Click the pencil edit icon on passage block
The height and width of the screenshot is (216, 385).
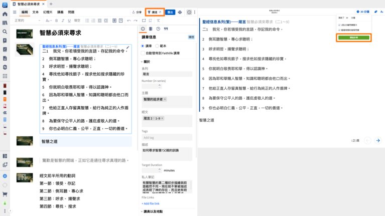pyautogui.click(x=127, y=48)
